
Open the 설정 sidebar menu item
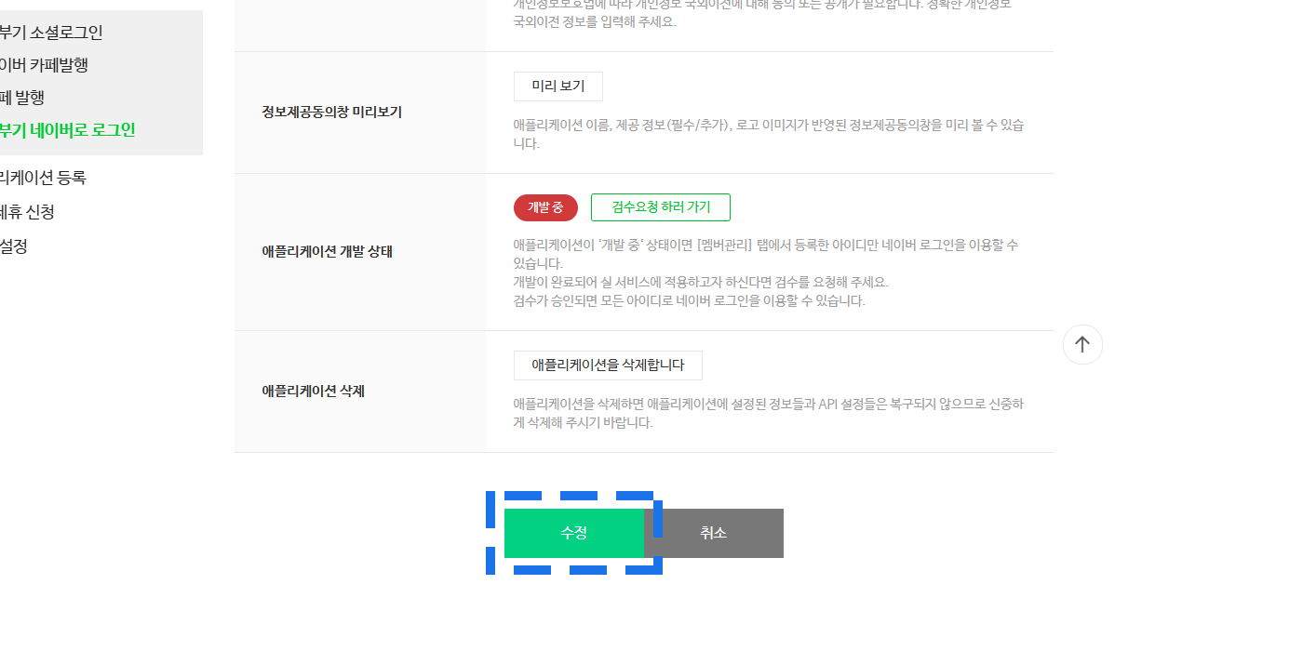click(14, 246)
